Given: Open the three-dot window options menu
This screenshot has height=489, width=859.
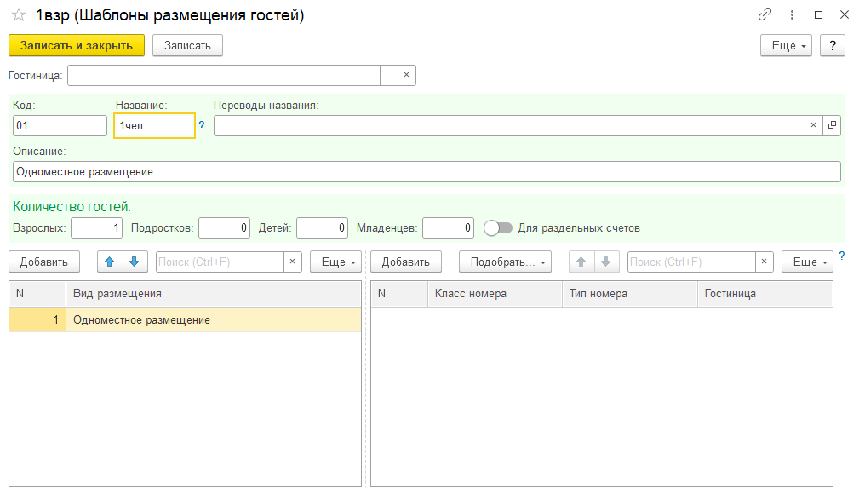Looking at the screenshot, I should [x=792, y=14].
